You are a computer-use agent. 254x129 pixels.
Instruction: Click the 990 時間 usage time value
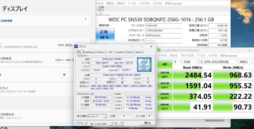tap(218, 45)
